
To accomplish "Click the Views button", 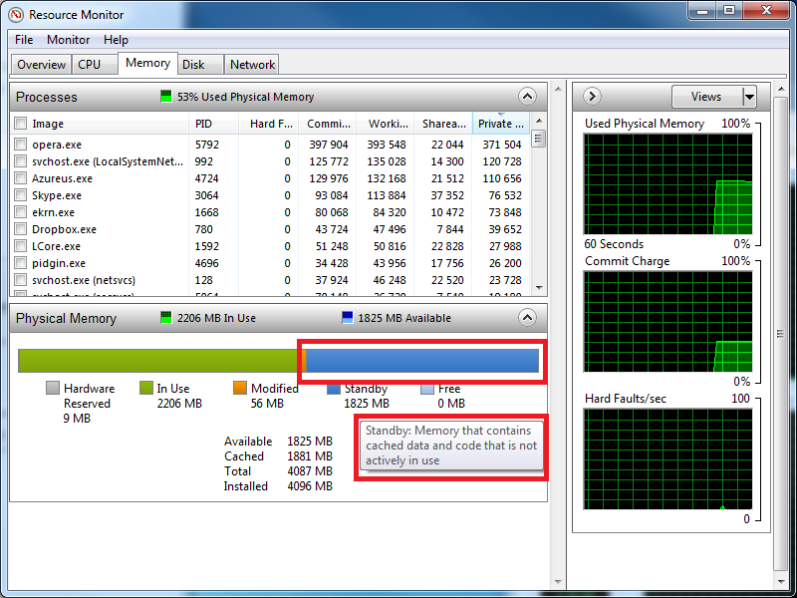I will click(706, 97).
